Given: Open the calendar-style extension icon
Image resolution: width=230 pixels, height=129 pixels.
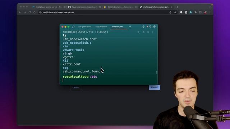Looking at the screenshot, I should [186, 13].
